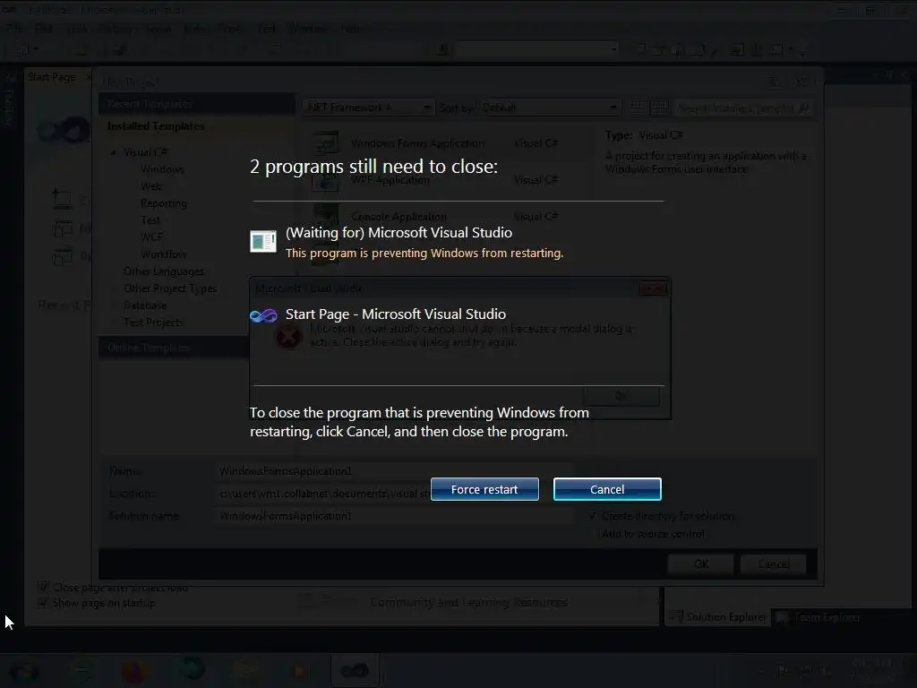Select the Other Project Types node
917x688 pixels.
(170, 288)
